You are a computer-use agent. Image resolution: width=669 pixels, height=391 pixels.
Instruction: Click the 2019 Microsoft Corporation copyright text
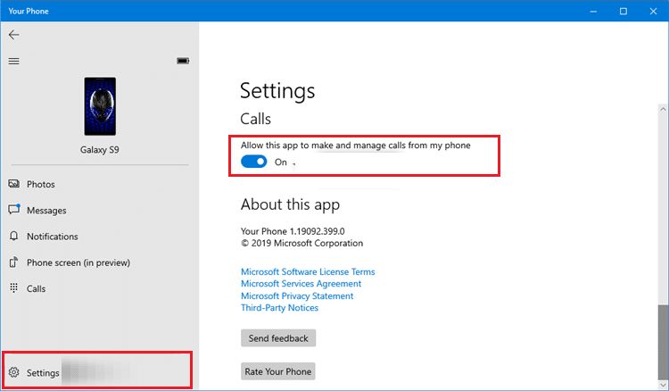(302, 244)
